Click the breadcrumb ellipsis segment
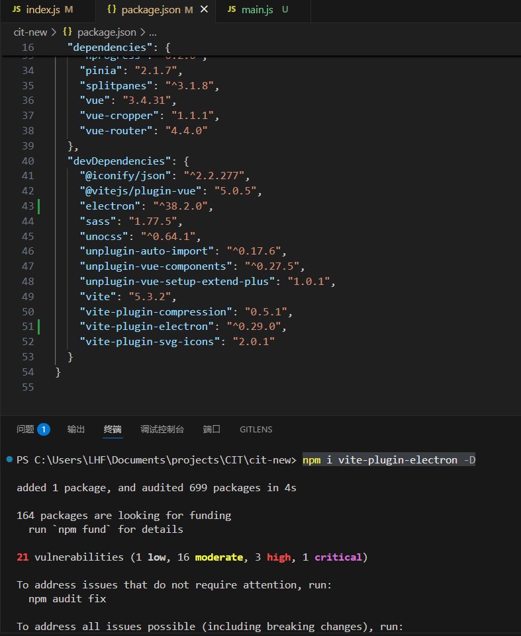521x636 pixels. 153,32
